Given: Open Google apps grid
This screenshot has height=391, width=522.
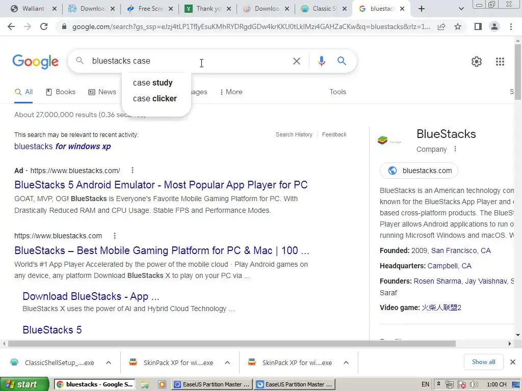Looking at the screenshot, I should click(500, 62).
